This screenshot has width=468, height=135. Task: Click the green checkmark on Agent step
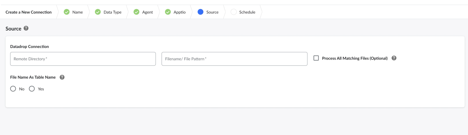137,12
